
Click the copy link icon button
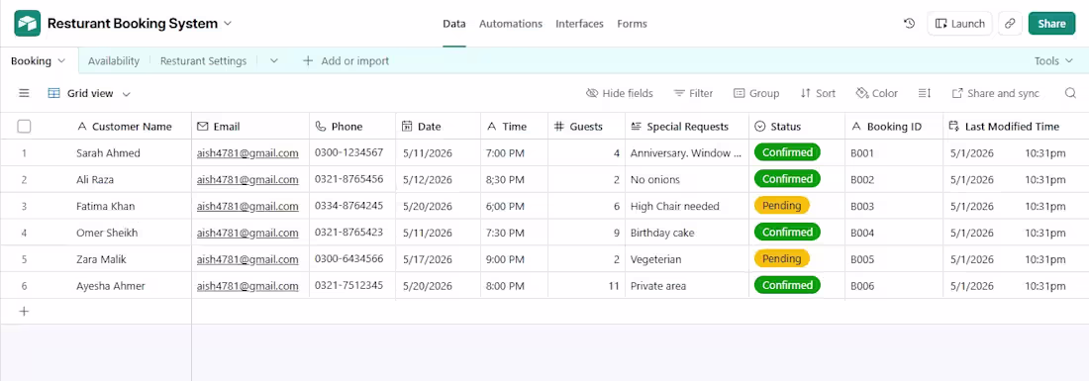tap(1010, 24)
